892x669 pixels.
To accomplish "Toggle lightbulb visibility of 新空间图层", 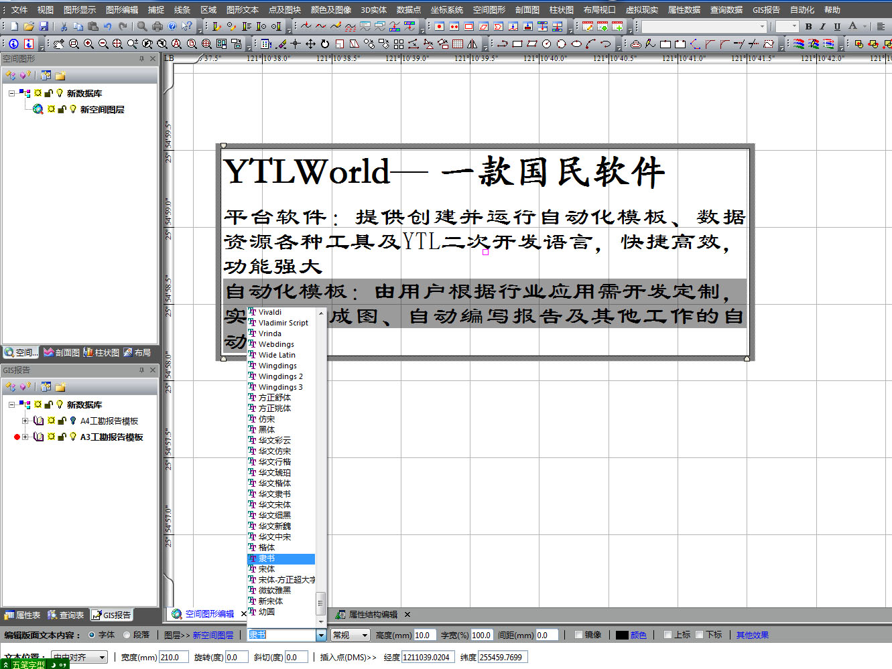I will 73,109.
